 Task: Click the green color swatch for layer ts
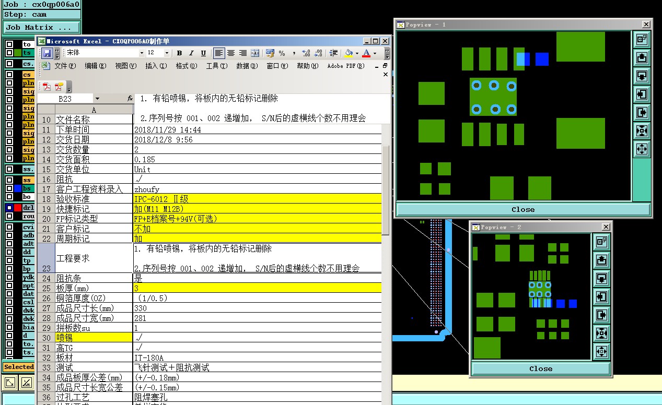(x=18, y=53)
